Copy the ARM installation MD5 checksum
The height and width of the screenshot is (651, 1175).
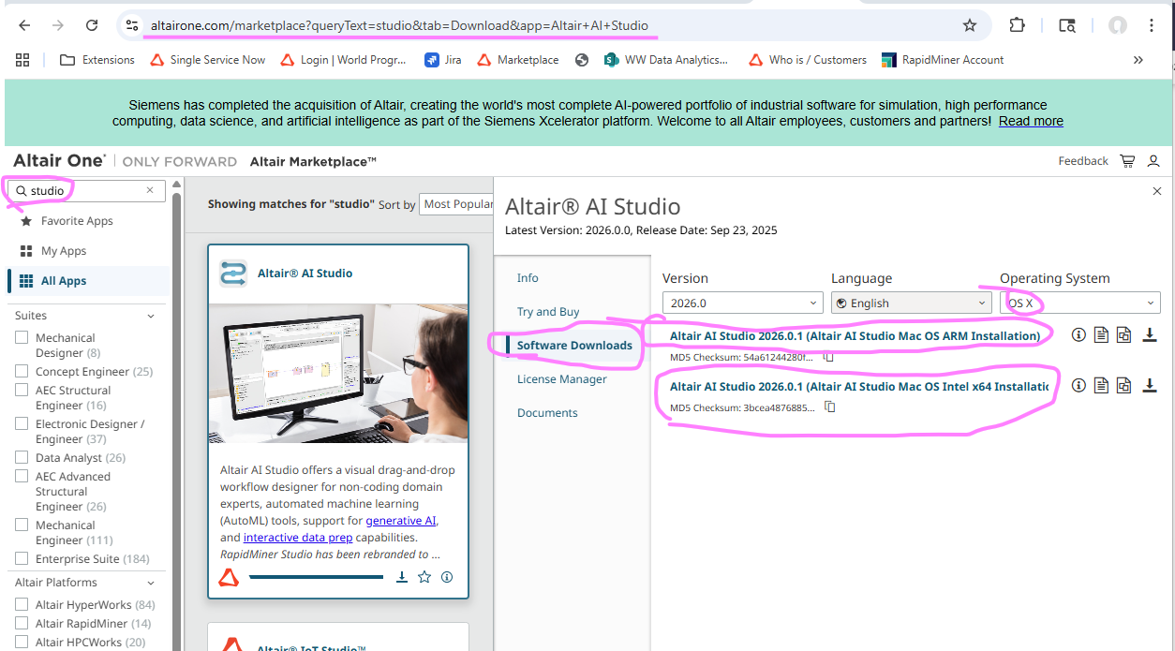point(829,357)
